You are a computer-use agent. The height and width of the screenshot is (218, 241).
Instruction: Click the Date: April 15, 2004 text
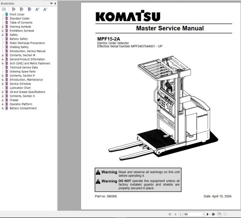[x=217, y=196]
